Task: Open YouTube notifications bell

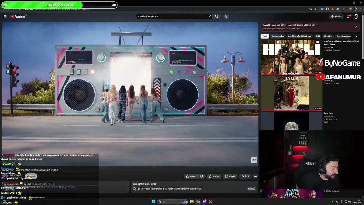Action: point(348,16)
